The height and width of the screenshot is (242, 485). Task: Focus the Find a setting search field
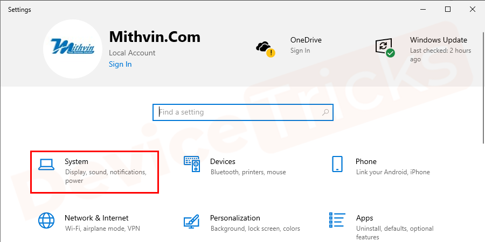click(242, 112)
